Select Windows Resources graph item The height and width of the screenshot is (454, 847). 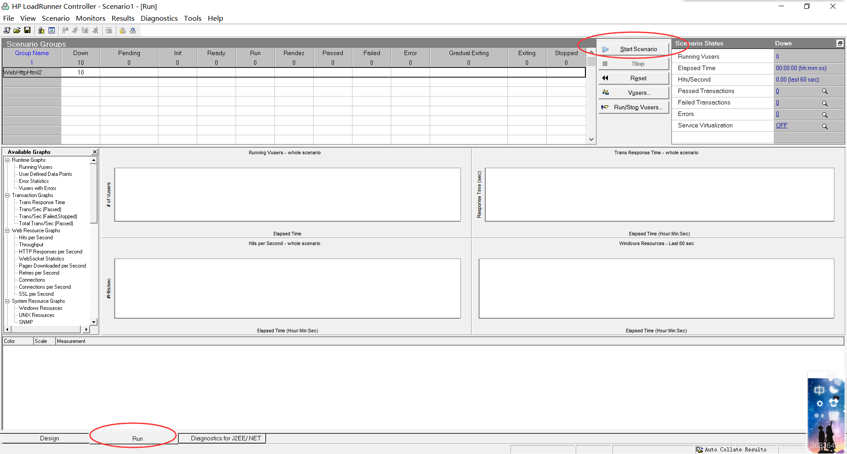coord(41,308)
